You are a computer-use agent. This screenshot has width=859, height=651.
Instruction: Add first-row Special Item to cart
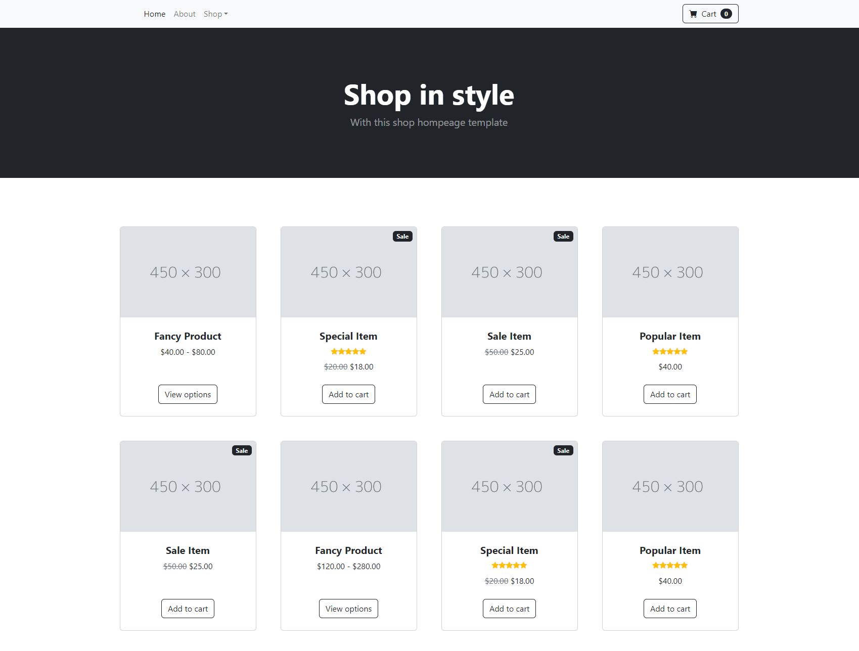click(x=348, y=394)
